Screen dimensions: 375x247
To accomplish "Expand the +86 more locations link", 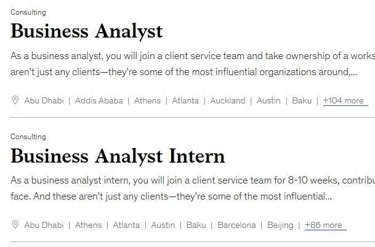I will click(324, 225).
